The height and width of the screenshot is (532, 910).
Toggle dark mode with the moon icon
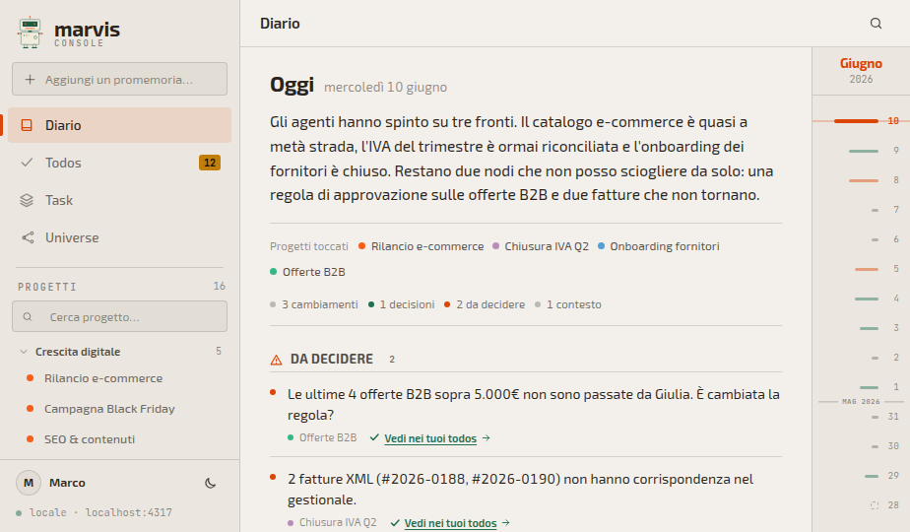point(211,483)
